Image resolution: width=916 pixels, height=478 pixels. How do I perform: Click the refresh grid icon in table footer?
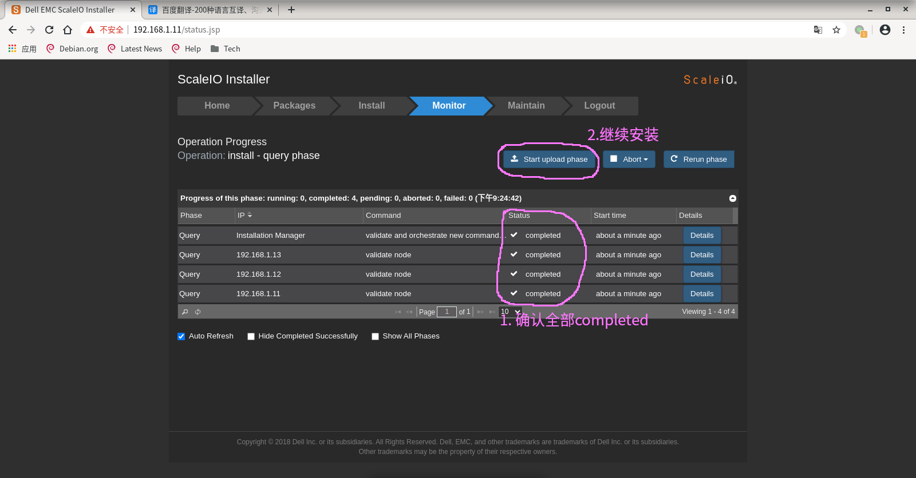(x=198, y=312)
